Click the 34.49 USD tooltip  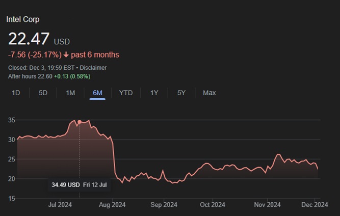coord(79,185)
